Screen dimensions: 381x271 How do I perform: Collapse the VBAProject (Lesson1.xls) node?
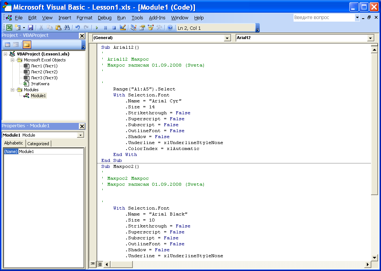pos(5,54)
